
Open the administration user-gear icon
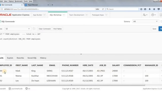tap(145, 15)
